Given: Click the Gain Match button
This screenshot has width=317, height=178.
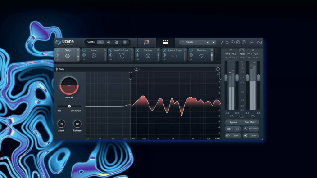Looking at the screenshot, I should [x=250, y=122].
